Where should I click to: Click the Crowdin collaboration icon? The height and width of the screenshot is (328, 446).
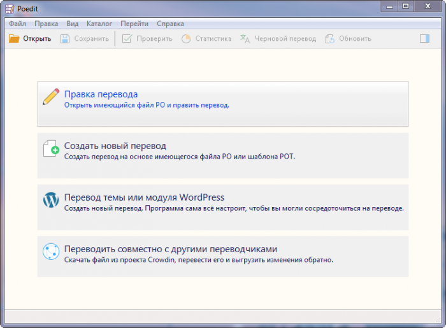pos(51,252)
